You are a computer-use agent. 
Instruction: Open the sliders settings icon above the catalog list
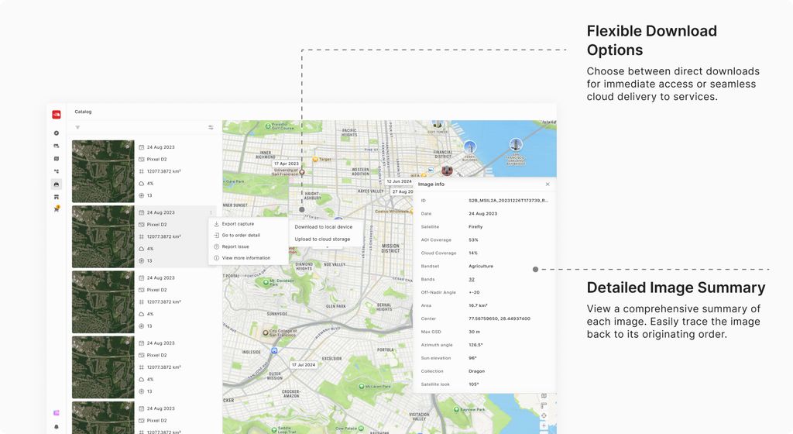tap(211, 127)
